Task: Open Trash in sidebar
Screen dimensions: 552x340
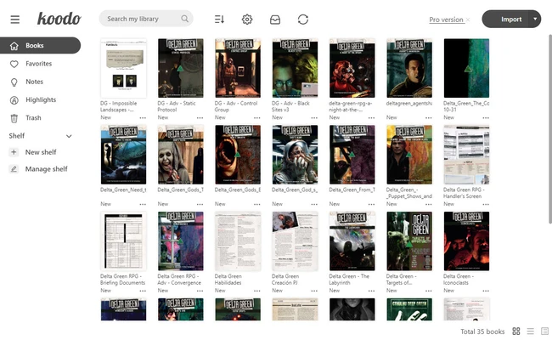Action: pyautogui.click(x=33, y=117)
